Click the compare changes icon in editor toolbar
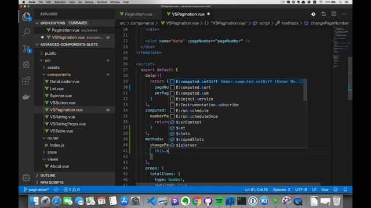The image size is (371, 208). (x=323, y=14)
